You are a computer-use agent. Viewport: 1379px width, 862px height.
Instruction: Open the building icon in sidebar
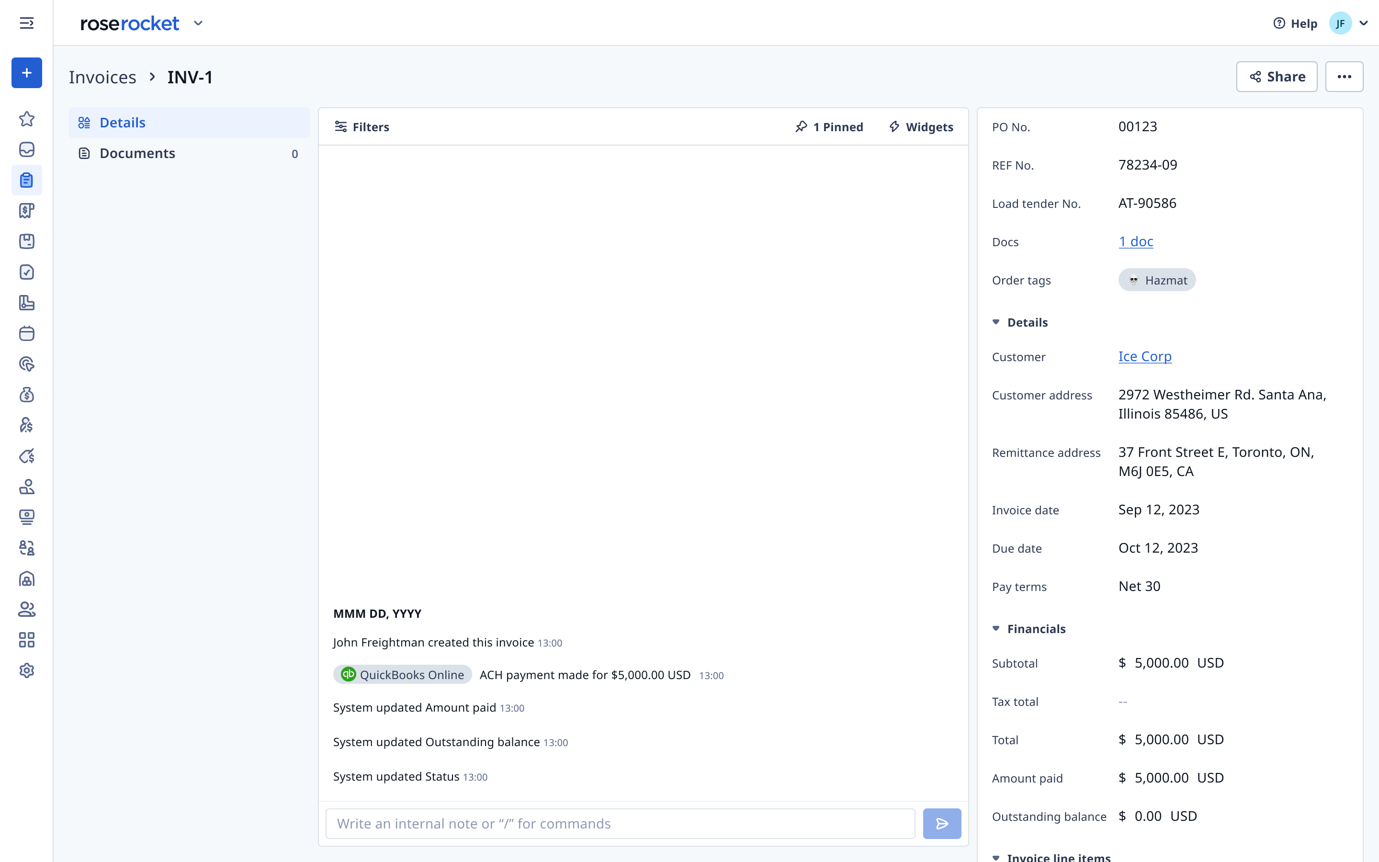pyautogui.click(x=27, y=578)
